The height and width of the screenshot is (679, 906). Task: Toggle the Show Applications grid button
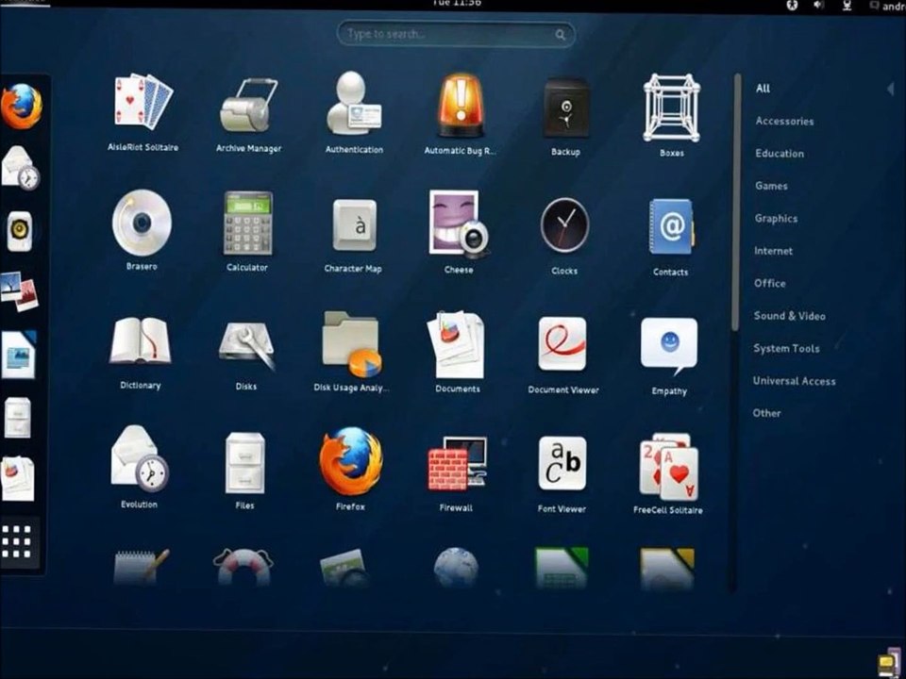point(16,541)
